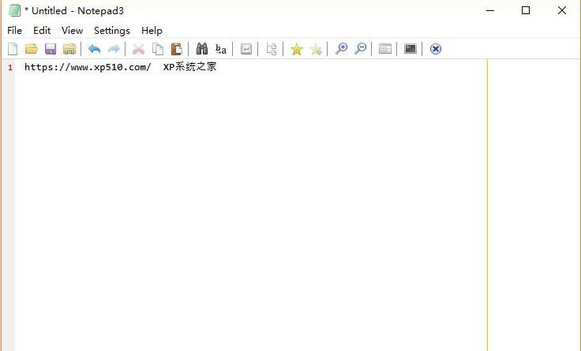This screenshot has height=351, width=581.
Task: Maximize the Notepad3 window
Action: pos(526,10)
